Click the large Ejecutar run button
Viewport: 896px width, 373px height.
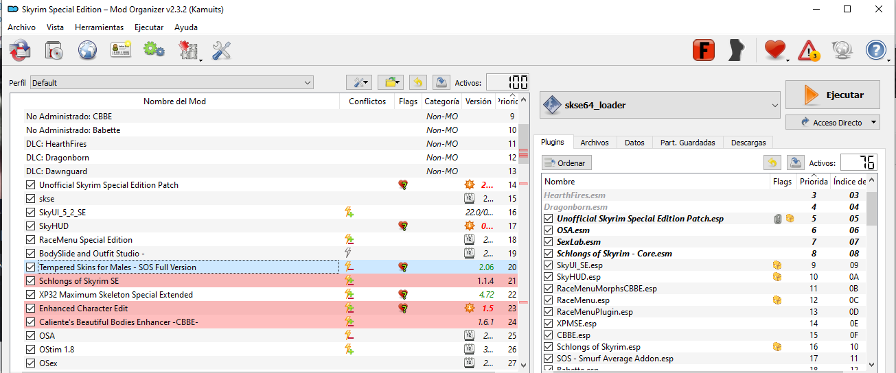[833, 95]
